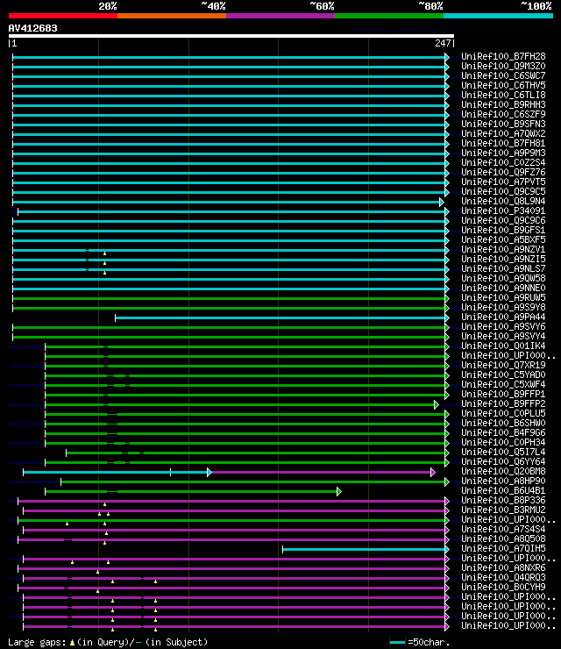Open hit UniRef100_C6SWC7
Screen dimensions: 561x649
[503, 75]
